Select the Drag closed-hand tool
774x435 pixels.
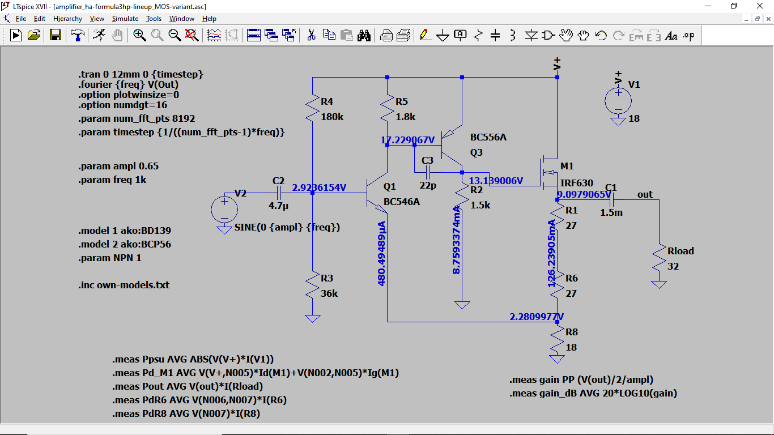click(x=584, y=35)
